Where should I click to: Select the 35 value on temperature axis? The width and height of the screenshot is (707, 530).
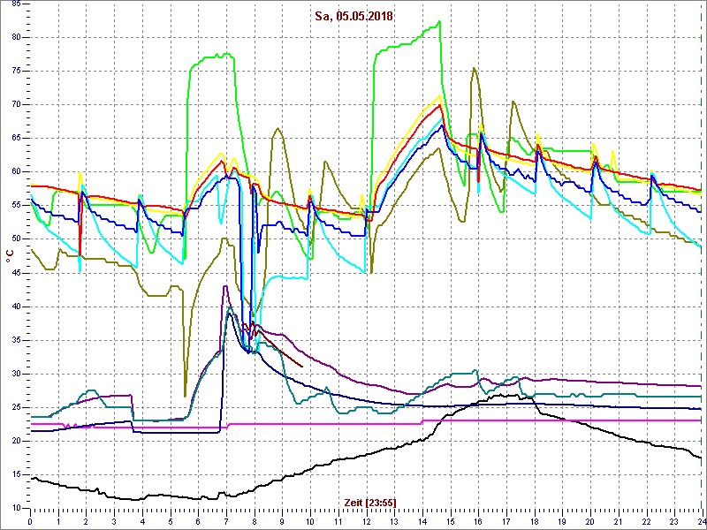[x=16, y=340]
